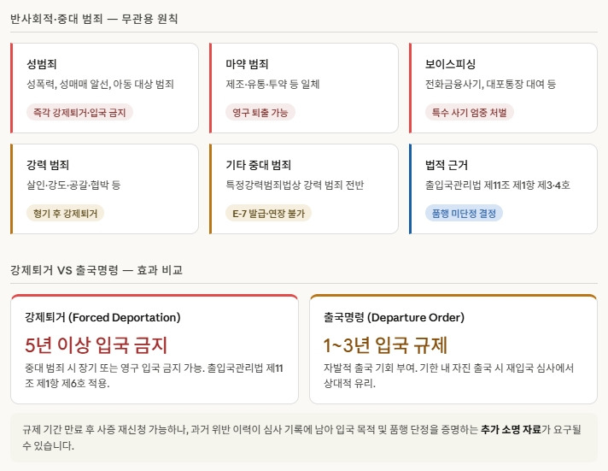Select the 즉각 강제퇴거·입국 금지 badge
Viewport: 608px width, 471px height.
(x=79, y=113)
